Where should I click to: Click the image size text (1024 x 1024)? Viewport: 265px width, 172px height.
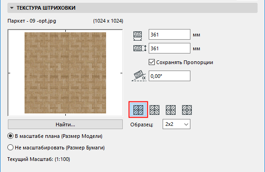point(108,21)
